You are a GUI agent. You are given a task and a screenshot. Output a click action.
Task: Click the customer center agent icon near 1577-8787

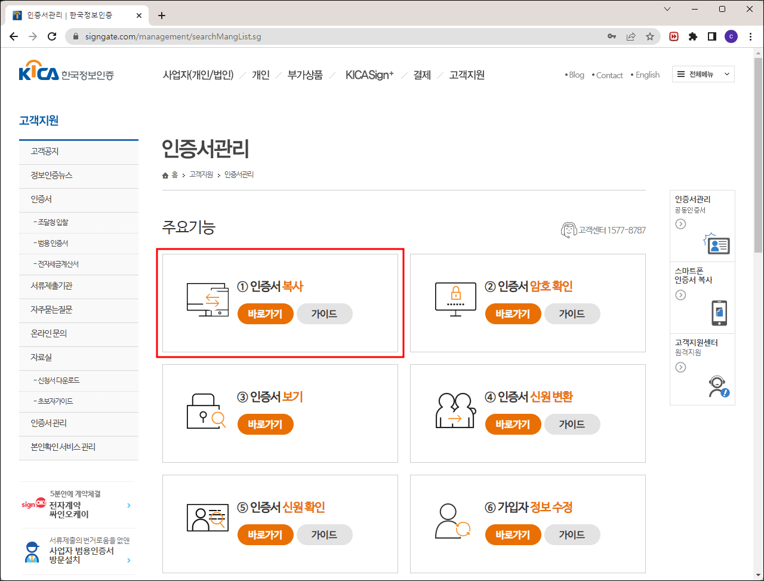coord(568,229)
